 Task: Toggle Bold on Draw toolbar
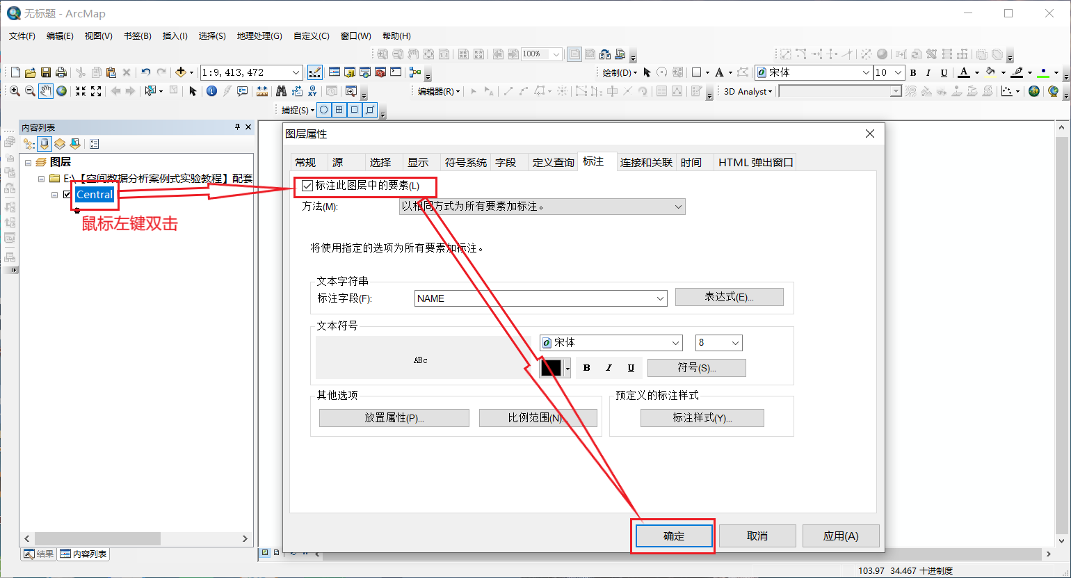[x=913, y=72]
